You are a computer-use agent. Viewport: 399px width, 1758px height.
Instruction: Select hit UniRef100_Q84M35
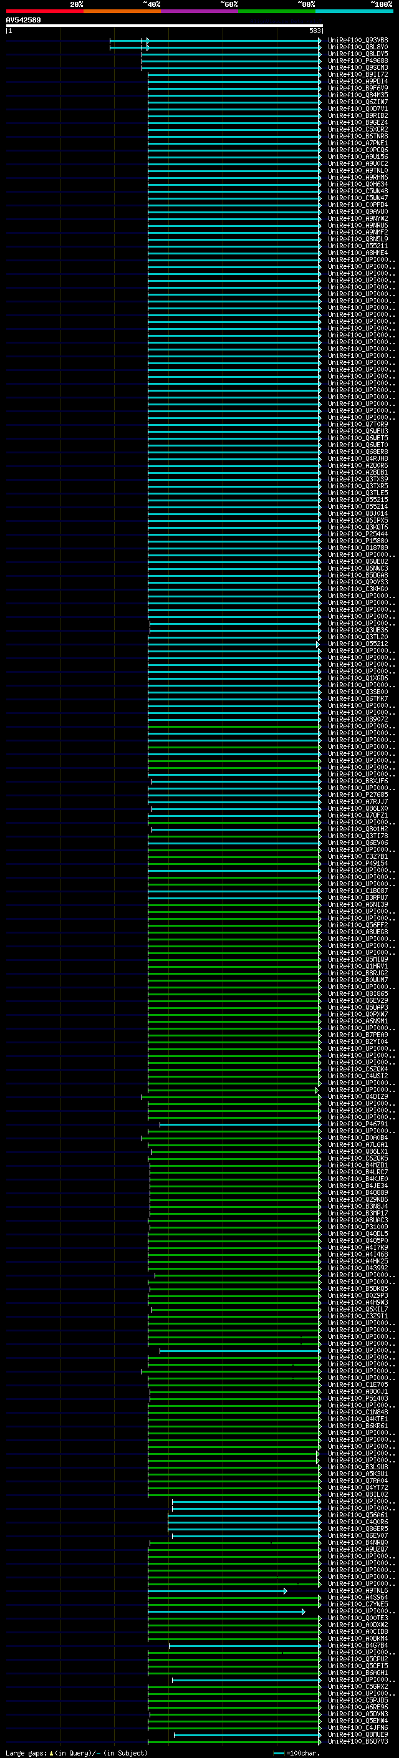pos(358,95)
